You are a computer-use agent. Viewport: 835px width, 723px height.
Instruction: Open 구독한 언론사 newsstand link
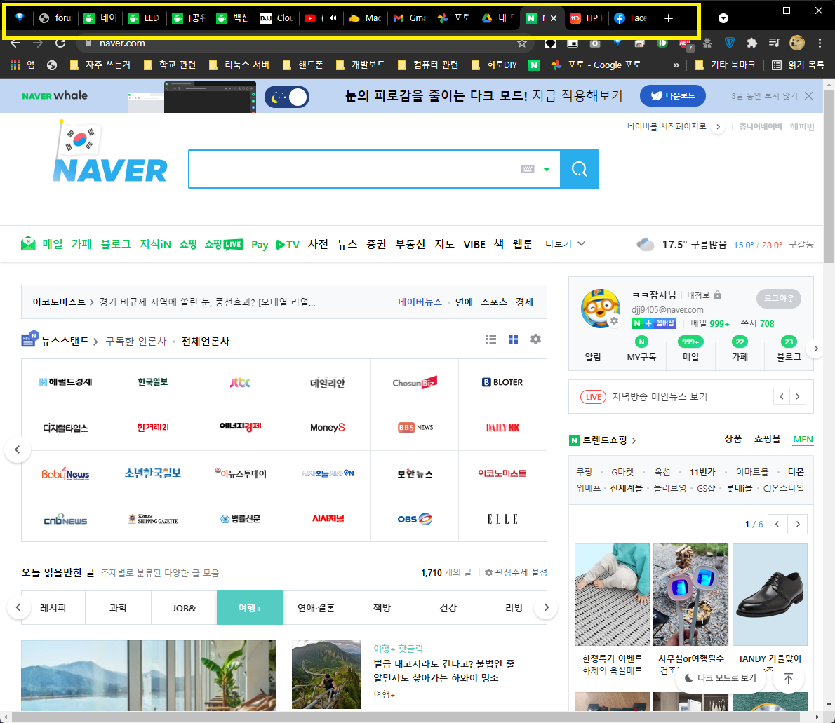136,342
